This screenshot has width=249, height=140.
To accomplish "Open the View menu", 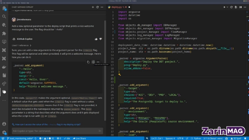I will click(x=13, y=3).
